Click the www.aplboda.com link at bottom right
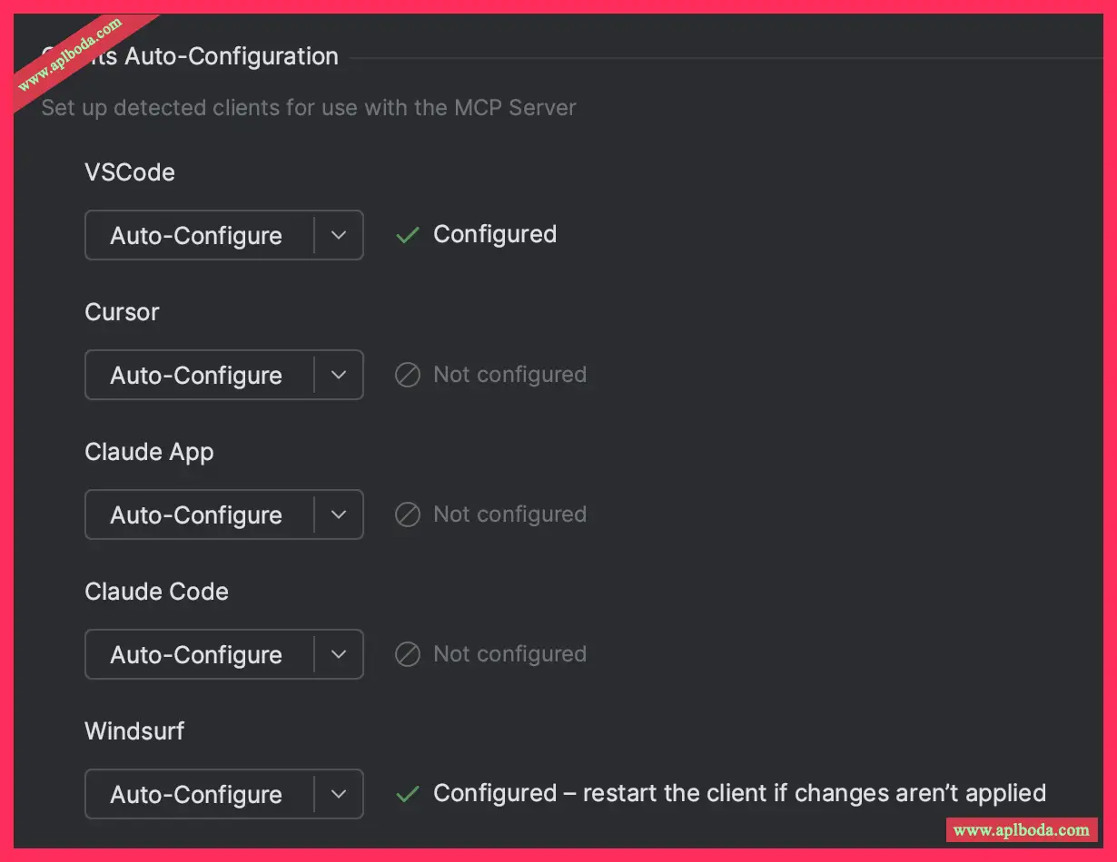This screenshot has height=862, width=1117. 1021,829
